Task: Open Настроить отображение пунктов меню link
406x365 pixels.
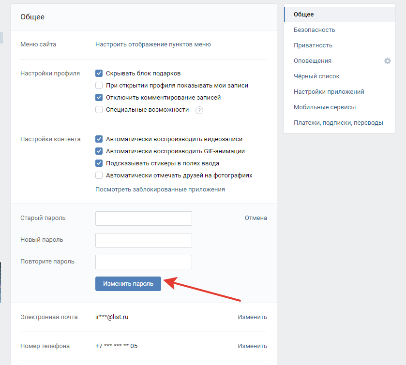Action: (153, 44)
